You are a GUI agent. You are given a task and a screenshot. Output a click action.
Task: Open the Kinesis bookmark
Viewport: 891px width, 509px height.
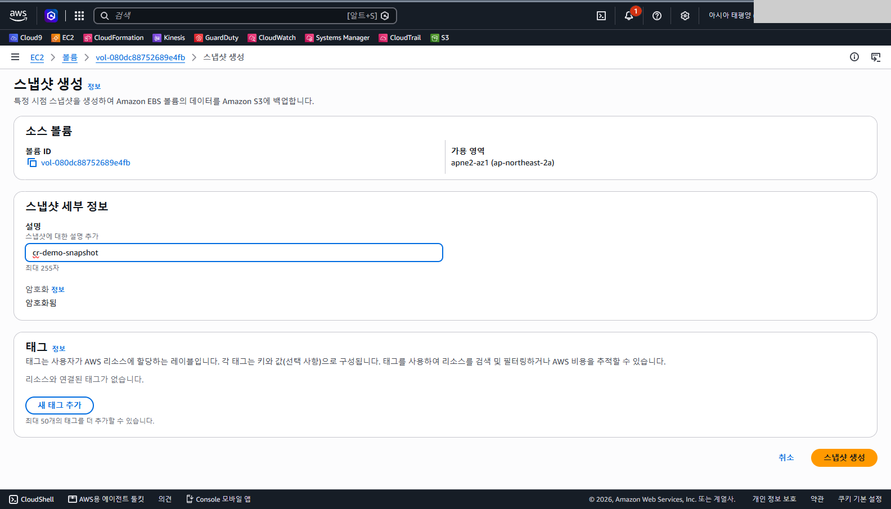169,38
